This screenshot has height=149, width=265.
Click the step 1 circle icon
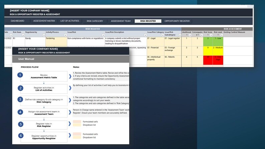[x=20, y=75]
